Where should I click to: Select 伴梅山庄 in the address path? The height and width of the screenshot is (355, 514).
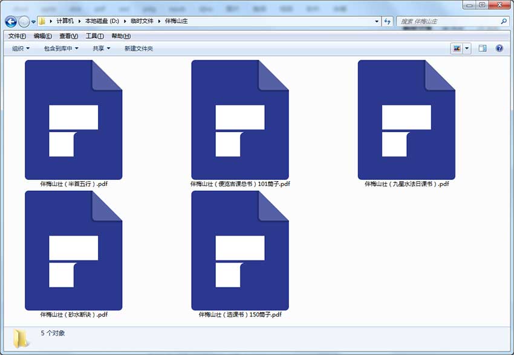coord(176,21)
